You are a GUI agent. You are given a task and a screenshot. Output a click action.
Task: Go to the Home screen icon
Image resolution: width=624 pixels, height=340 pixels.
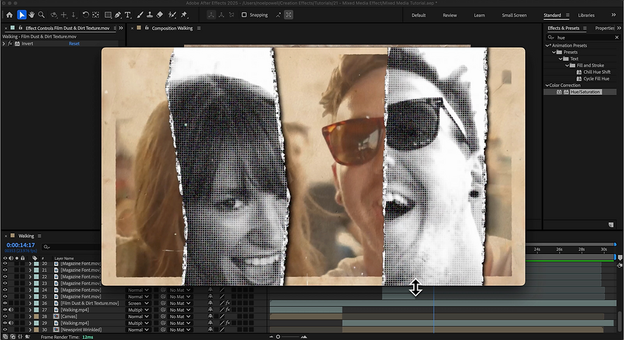point(10,15)
